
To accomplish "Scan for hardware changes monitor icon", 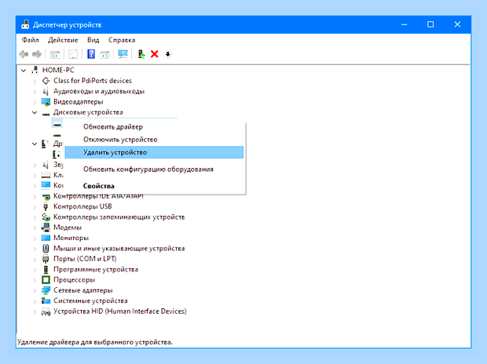I will click(x=123, y=54).
